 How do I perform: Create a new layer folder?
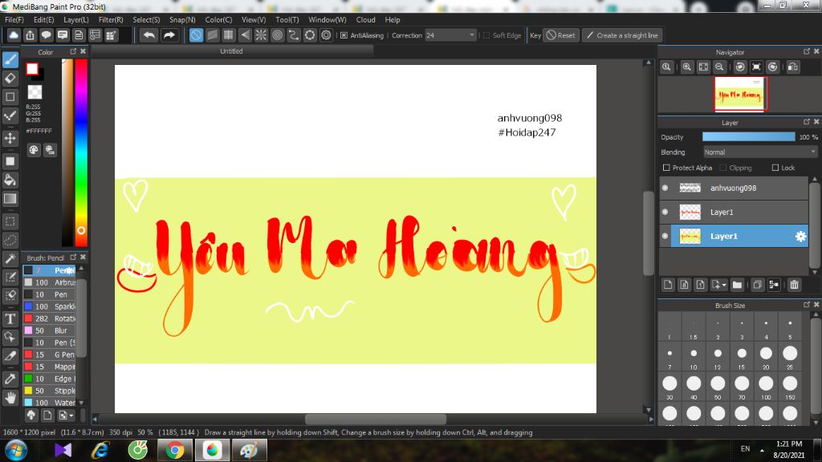(737, 285)
